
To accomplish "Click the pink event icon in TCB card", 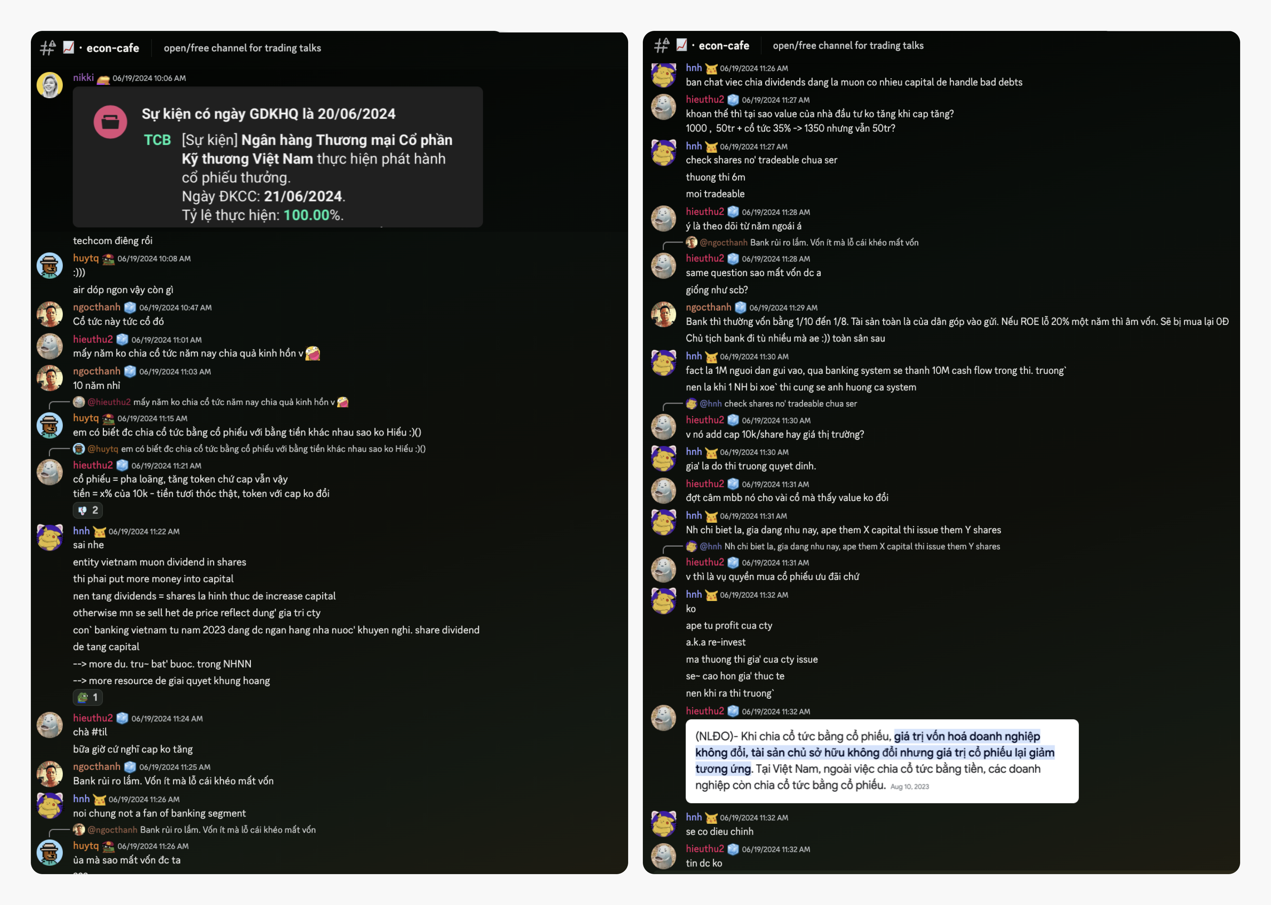I will pos(110,121).
